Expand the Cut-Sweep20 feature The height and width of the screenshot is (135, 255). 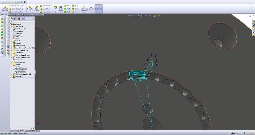point(14,69)
